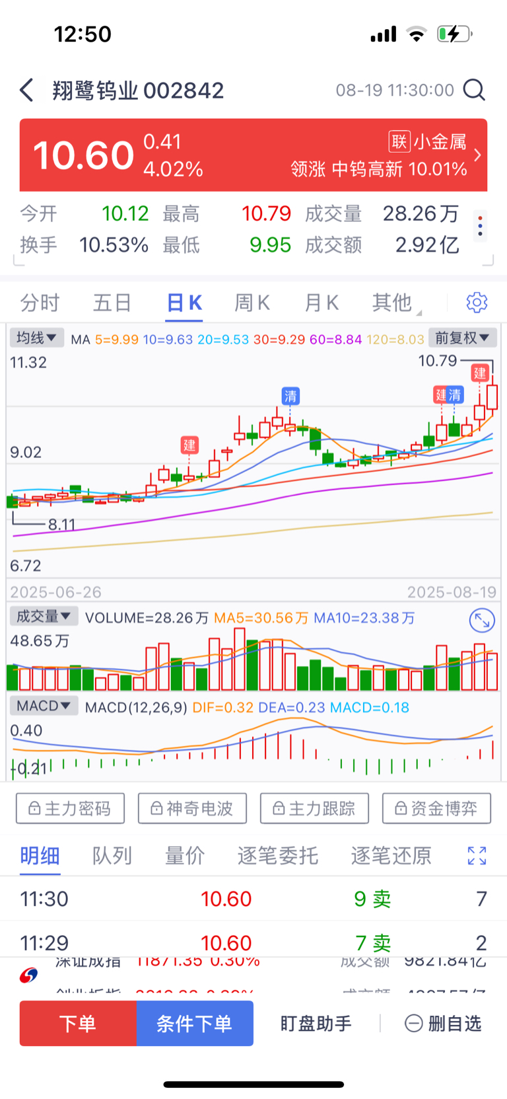
Task: Tap the index ticker logo icon
Action: [28, 975]
